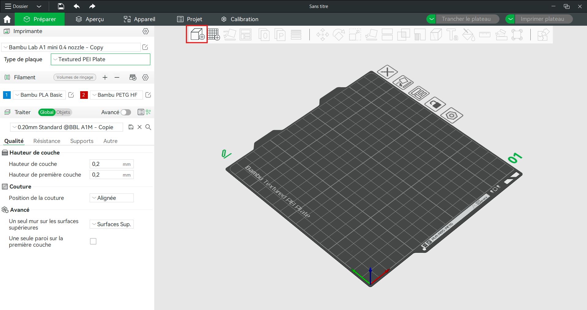Viewport: 587px width, 310px height.
Task: Switch to the Aperçu tab
Action: click(90, 19)
